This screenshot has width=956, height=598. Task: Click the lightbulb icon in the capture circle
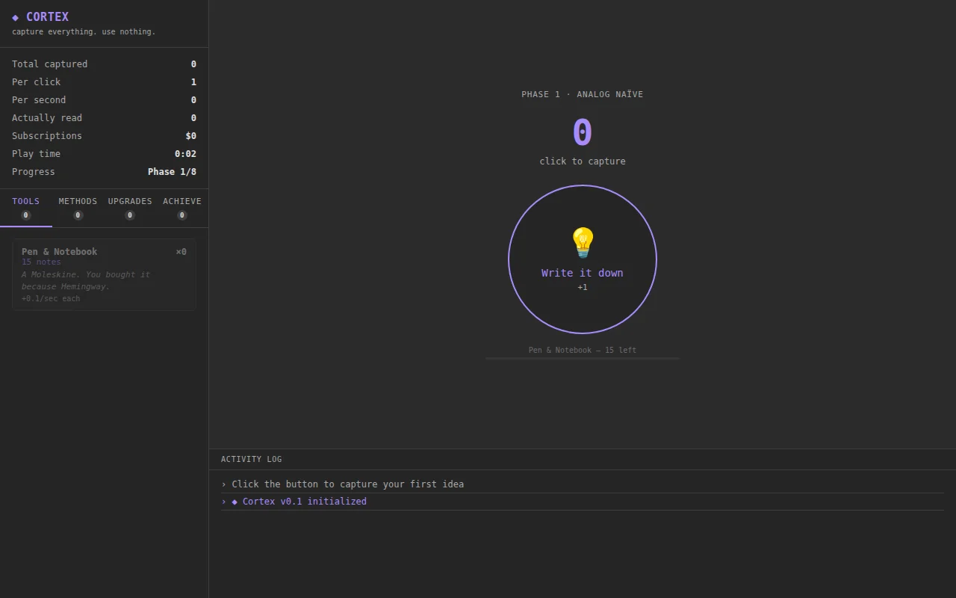pyautogui.click(x=583, y=243)
